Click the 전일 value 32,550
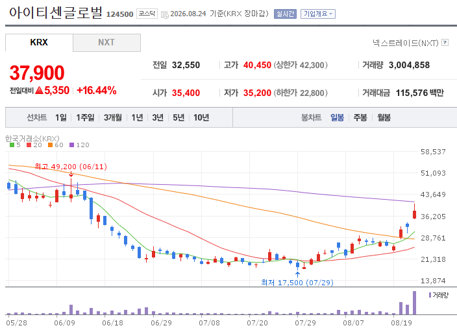The width and height of the screenshot is (457, 330). point(186,65)
